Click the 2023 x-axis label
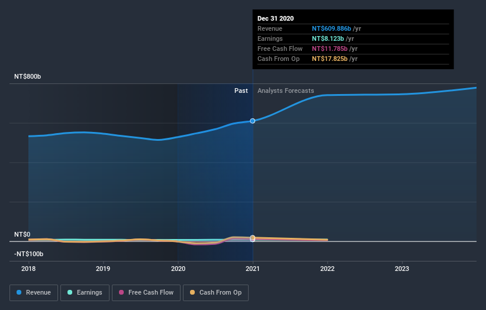Image resolution: width=486 pixels, height=310 pixels. [x=402, y=269]
